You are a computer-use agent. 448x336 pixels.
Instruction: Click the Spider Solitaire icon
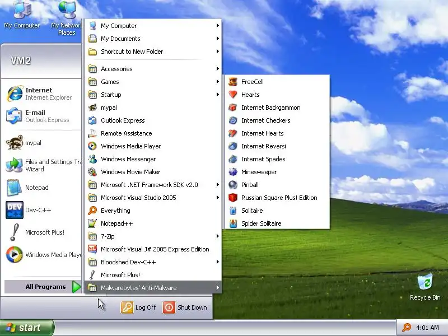233,223
